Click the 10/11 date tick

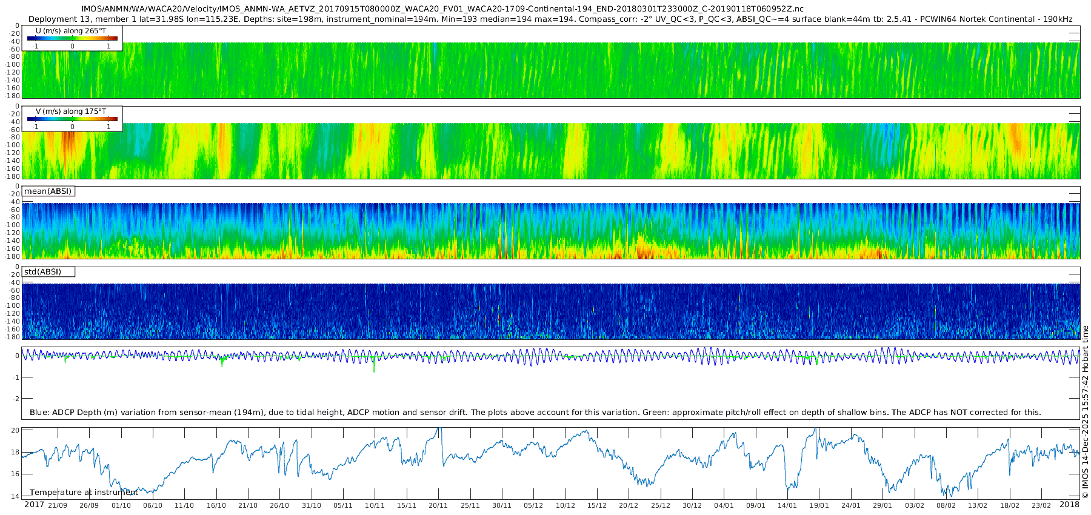(375, 506)
